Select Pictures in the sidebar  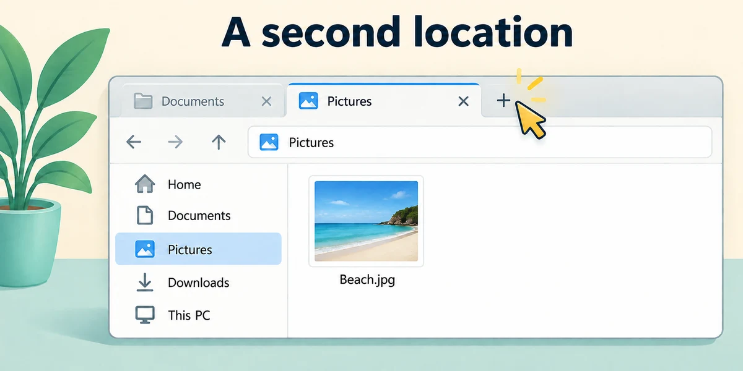(x=198, y=249)
